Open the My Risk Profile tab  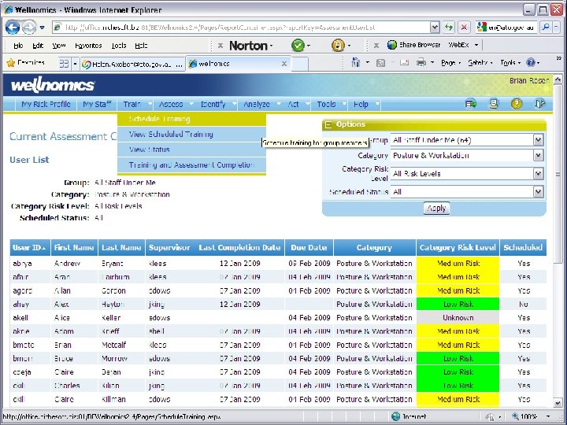[x=46, y=104]
